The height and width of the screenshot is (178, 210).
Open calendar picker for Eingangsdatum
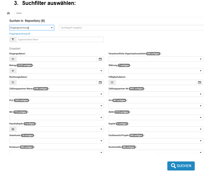[x=100, y=59]
